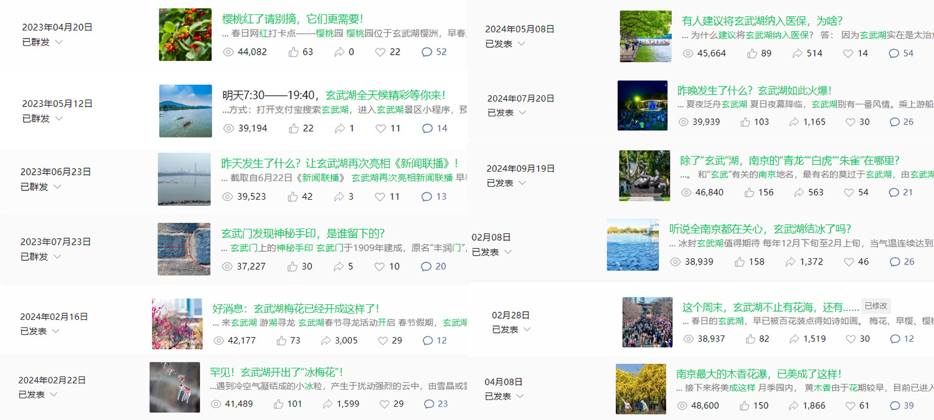
Task: Click the plum blossom article thumbnail
Action: [177, 324]
